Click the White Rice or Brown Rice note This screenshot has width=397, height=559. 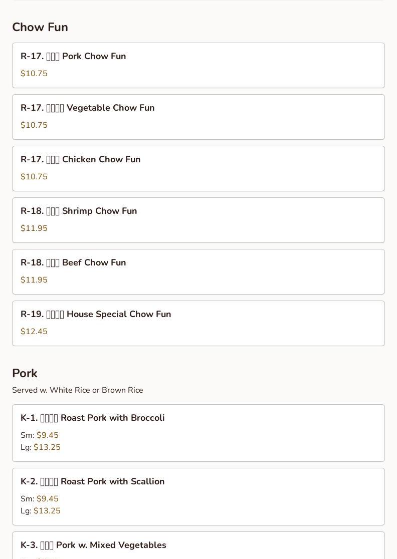pyautogui.click(x=78, y=390)
